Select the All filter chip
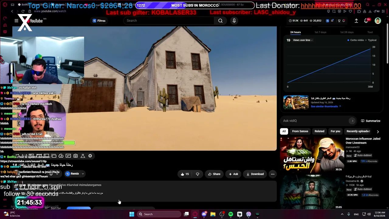The width and height of the screenshot is (389, 219). click(x=284, y=131)
